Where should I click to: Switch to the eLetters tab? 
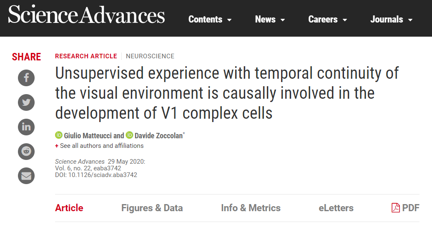[x=336, y=208]
